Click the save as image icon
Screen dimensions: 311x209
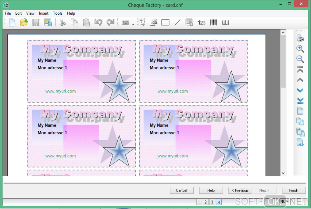(x=48, y=23)
